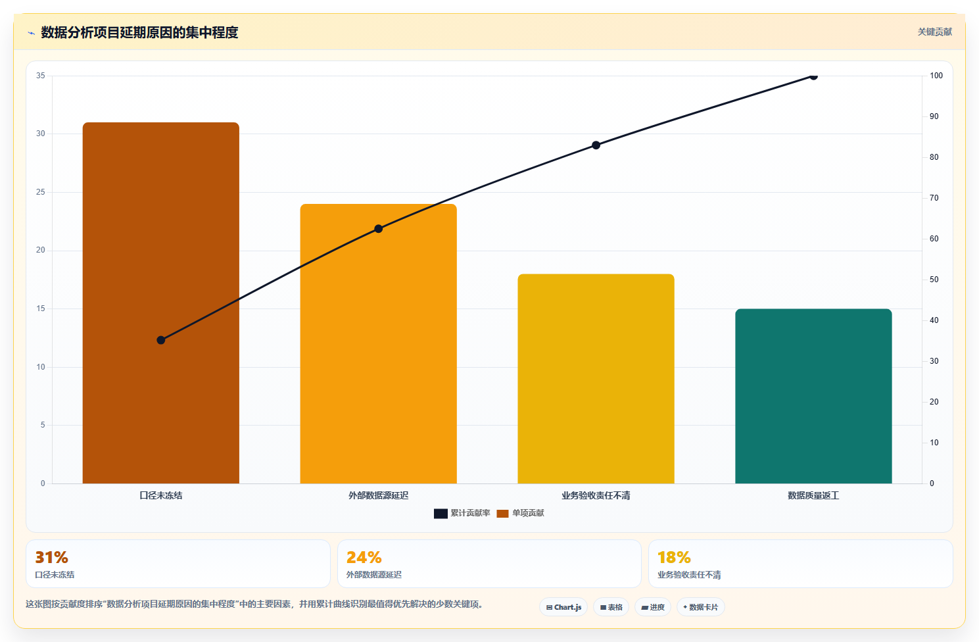979x642 pixels.
Task: Click the cumulative line point above 业务验收责任不清
Action: 596,145
